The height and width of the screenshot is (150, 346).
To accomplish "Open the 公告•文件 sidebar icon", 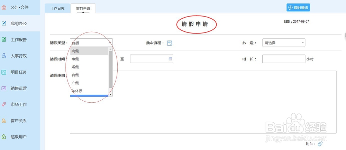I will [4, 7].
